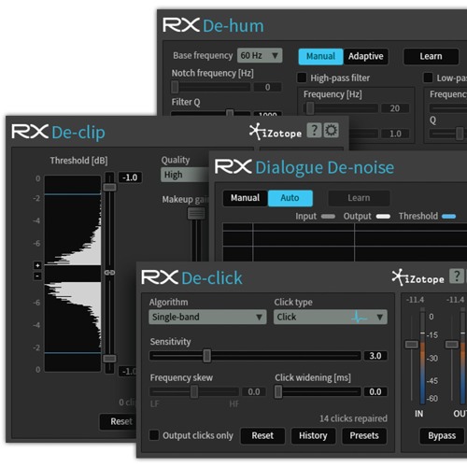Viewport: 467px width, 467px height.
Task: Open help in De-clip window
Action: (314, 130)
